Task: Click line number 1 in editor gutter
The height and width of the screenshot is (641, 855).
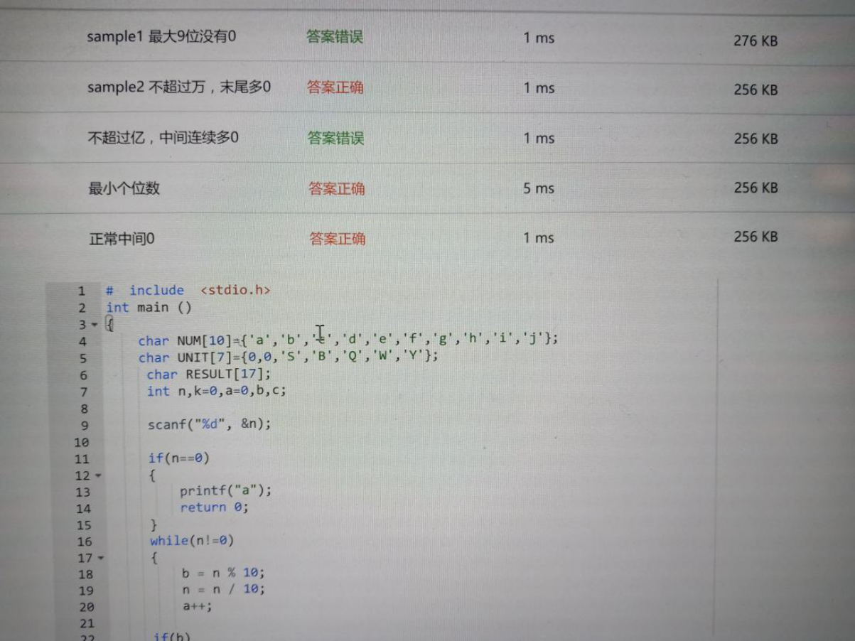Action: [x=82, y=291]
